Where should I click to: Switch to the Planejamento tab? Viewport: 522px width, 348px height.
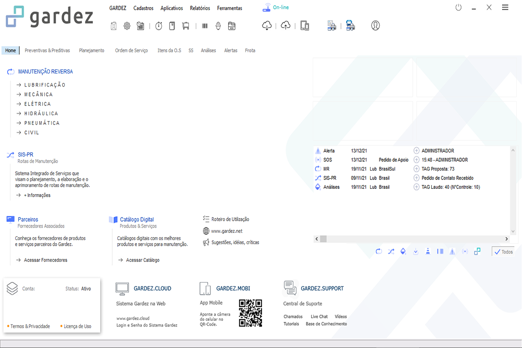(x=91, y=51)
